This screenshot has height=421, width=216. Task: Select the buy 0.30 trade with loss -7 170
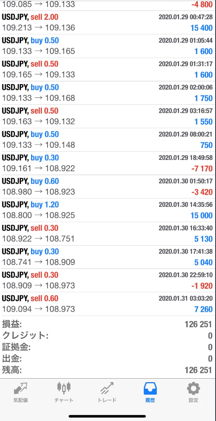(x=108, y=163)
